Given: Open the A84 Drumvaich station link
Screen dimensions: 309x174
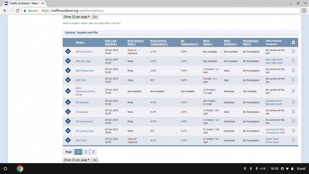Looking at the screenshot, I should [x=84, y=52].
